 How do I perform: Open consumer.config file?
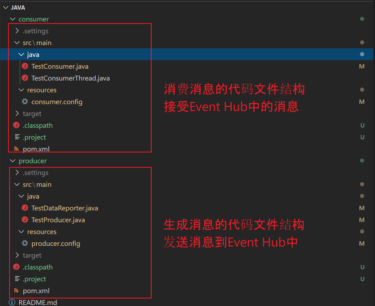[57, 102]
